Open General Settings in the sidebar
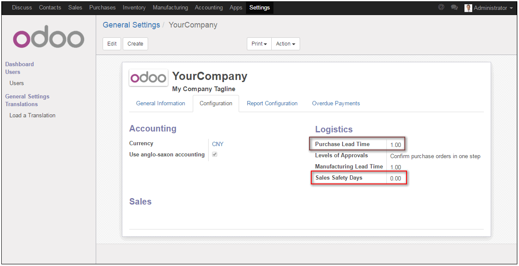Image resolution: width=519 pixels, height=266 pixels. [27, 96]
